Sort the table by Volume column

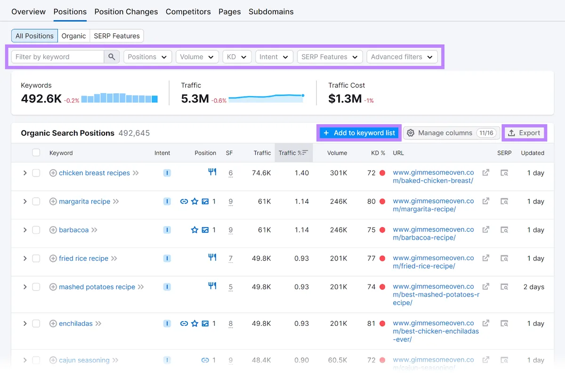[x=337, y=153]
